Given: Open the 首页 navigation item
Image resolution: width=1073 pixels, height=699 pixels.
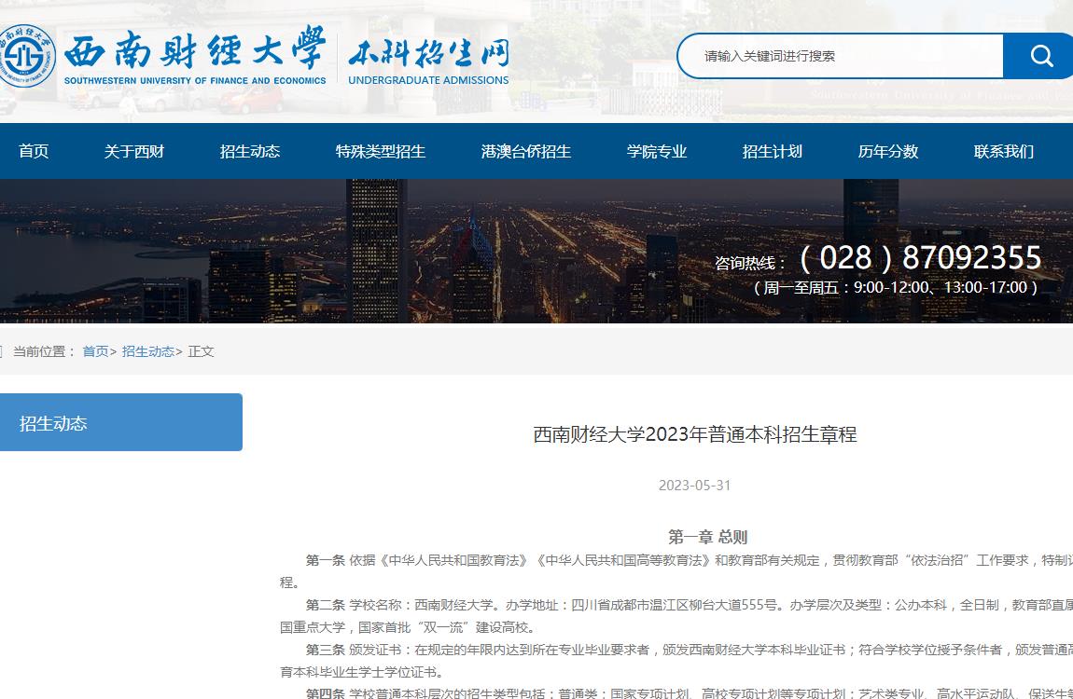Looking at the screenshot, I should coord(34,151).
